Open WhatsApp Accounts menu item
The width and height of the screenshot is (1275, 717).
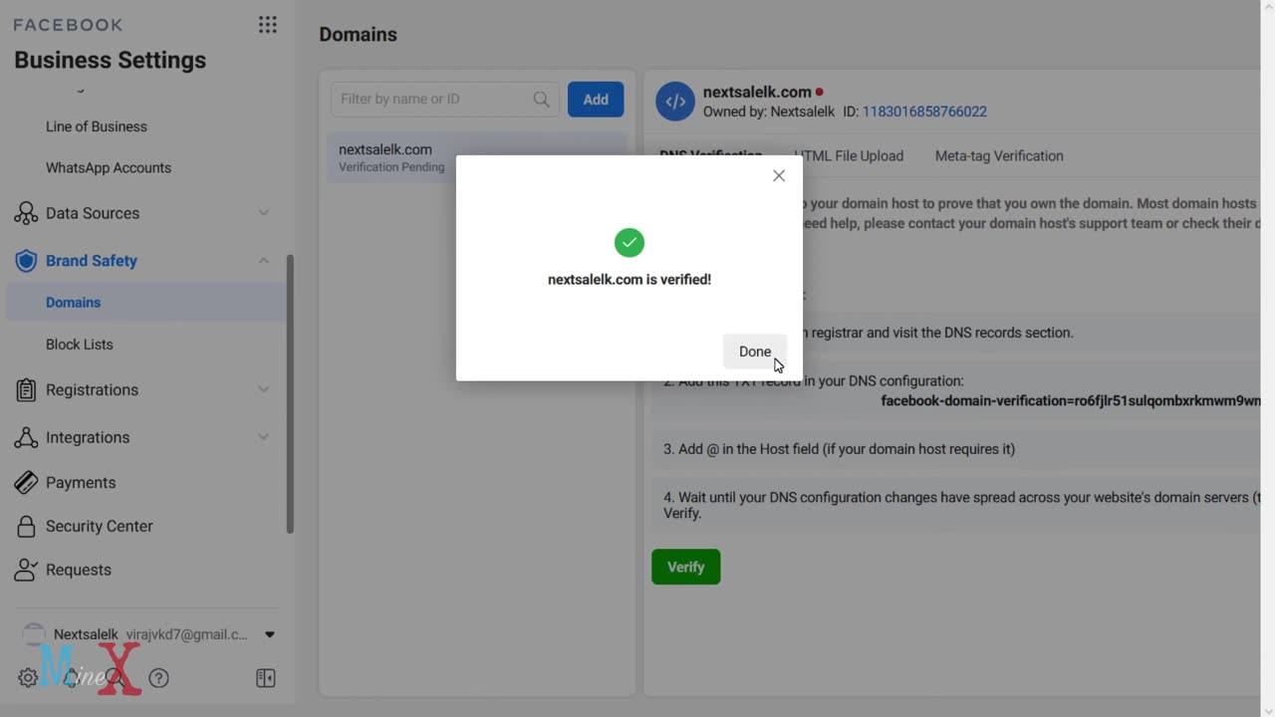point(109,168)
